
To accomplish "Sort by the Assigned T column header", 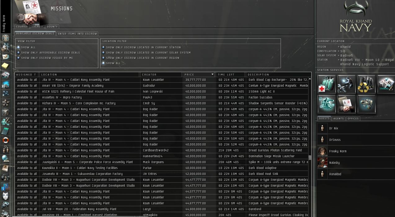I will coord(27,75).
